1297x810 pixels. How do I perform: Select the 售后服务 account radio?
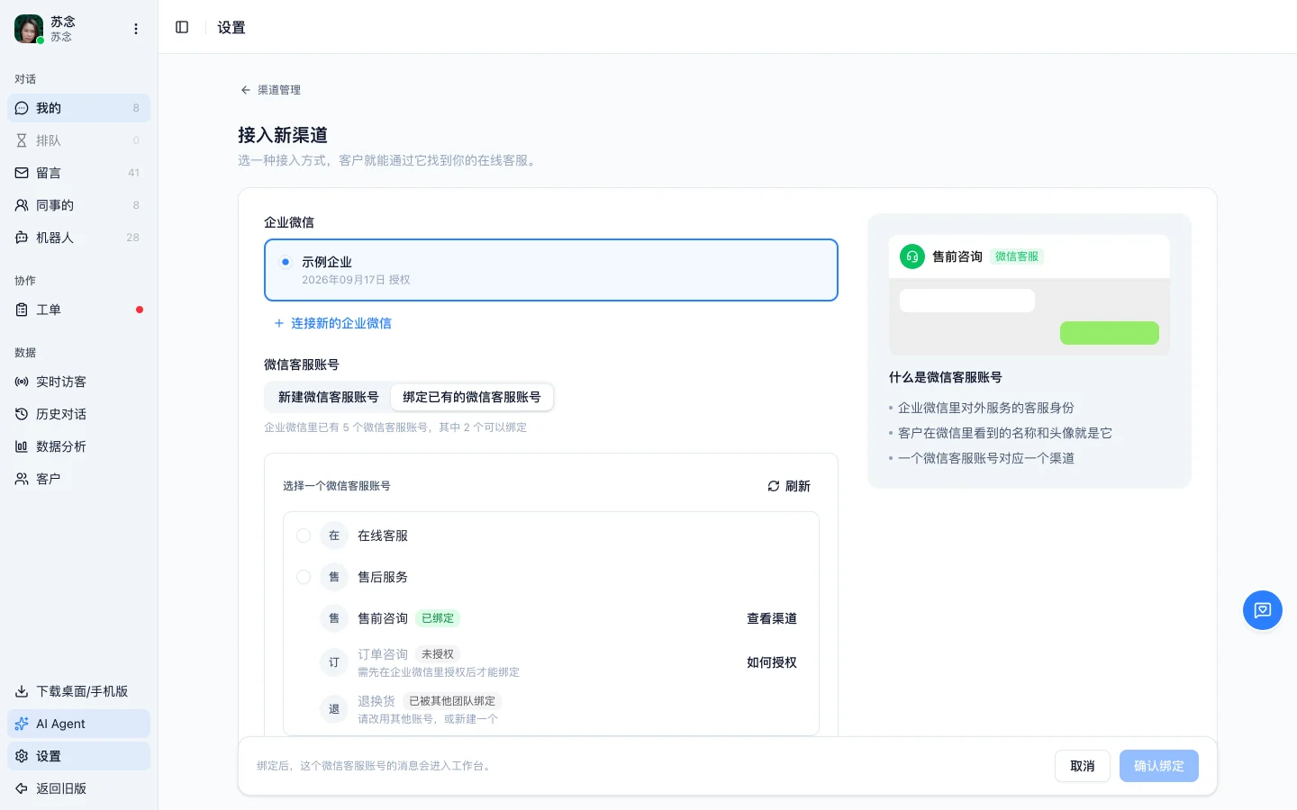tap(304, 577)
